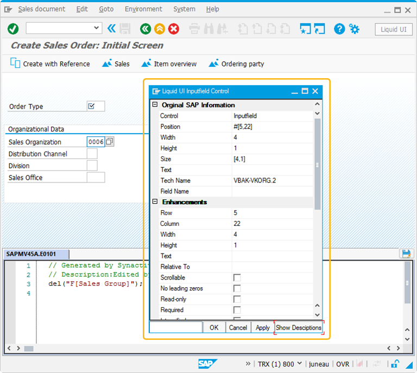Image resolution: width=417 pixels, height=373 pixels.
Task: Enable the Required checkbox
Action: (237, 310)
